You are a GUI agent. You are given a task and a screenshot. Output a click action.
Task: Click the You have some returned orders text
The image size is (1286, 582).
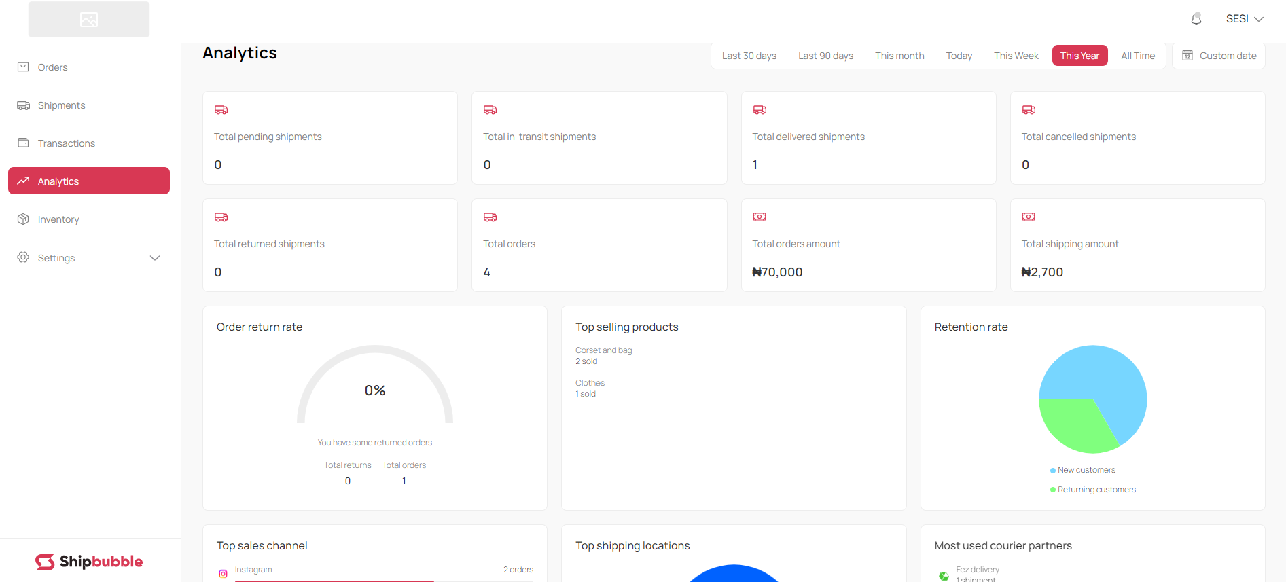(375, 443)
